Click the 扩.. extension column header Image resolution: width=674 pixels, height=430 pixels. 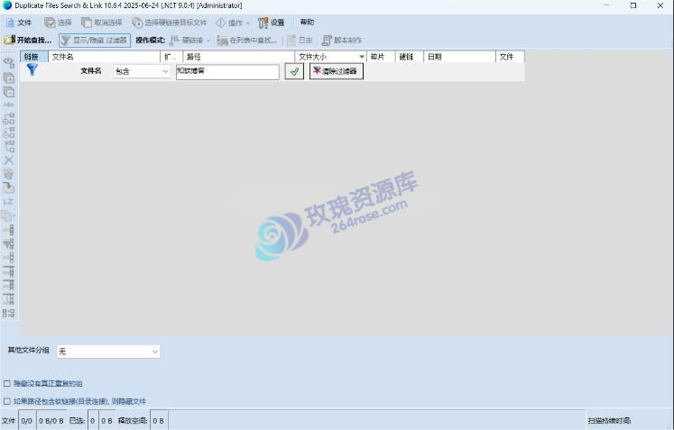click(x=171, y=56)
